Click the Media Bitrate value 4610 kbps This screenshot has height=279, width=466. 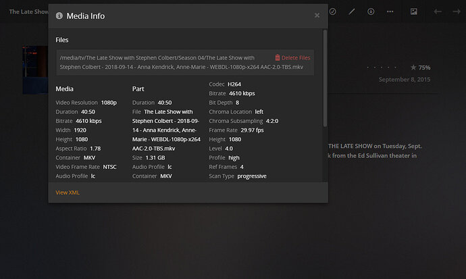click(88, 121)
